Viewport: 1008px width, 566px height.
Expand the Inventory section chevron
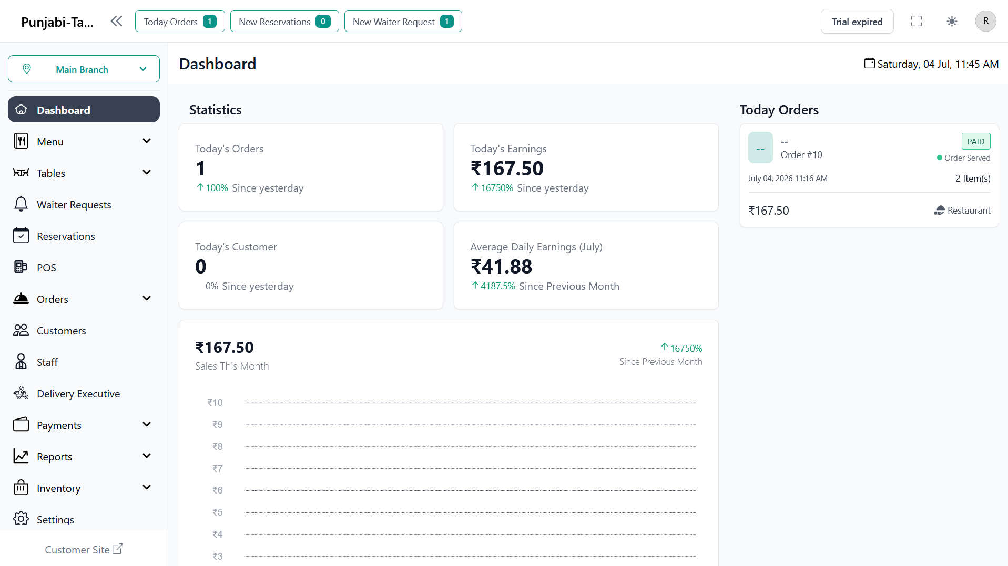147,487
